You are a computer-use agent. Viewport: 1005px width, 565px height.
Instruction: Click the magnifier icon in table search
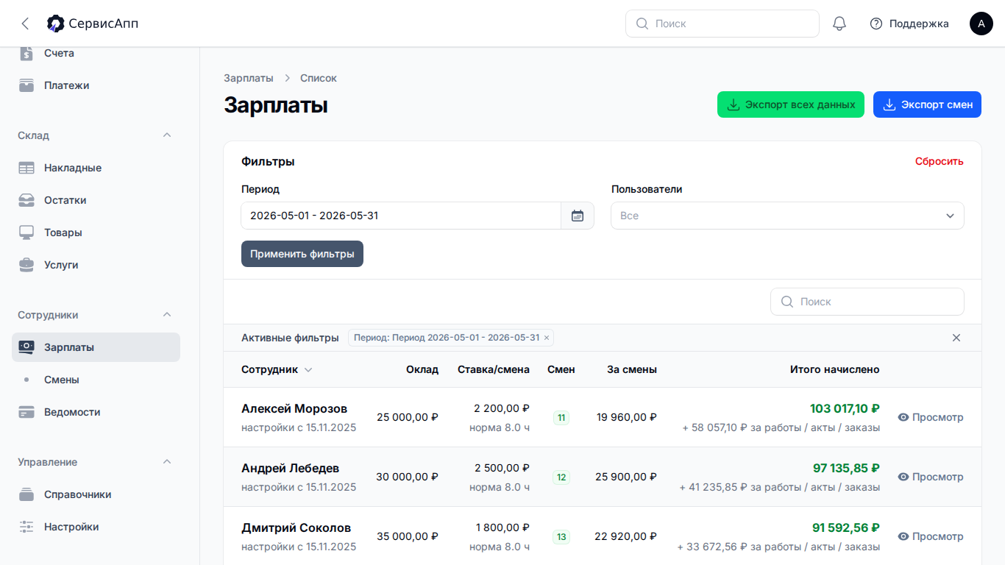click(x=786, y=302)
